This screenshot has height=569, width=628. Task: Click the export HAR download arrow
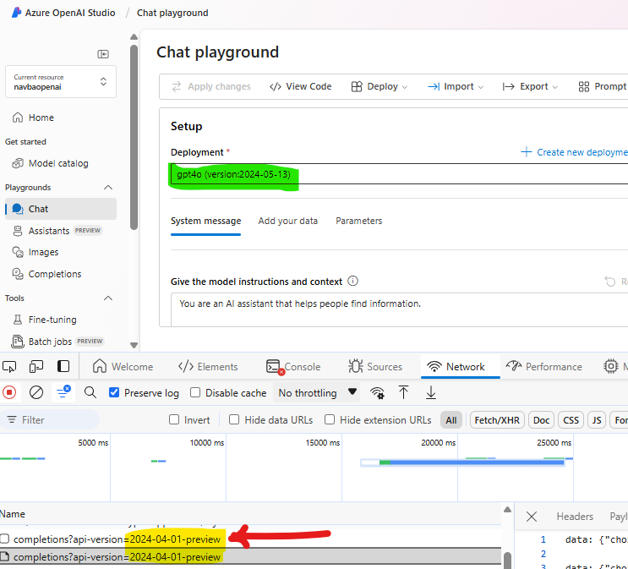click(x=430, y=392)
